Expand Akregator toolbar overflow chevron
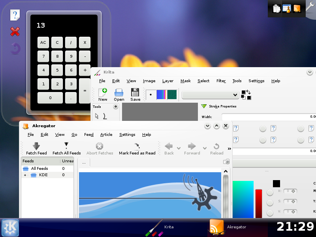 (229, 149)
